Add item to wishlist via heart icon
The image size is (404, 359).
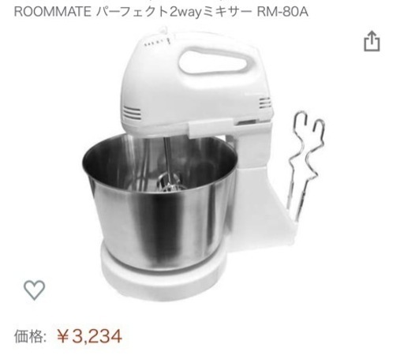(35, 290)
